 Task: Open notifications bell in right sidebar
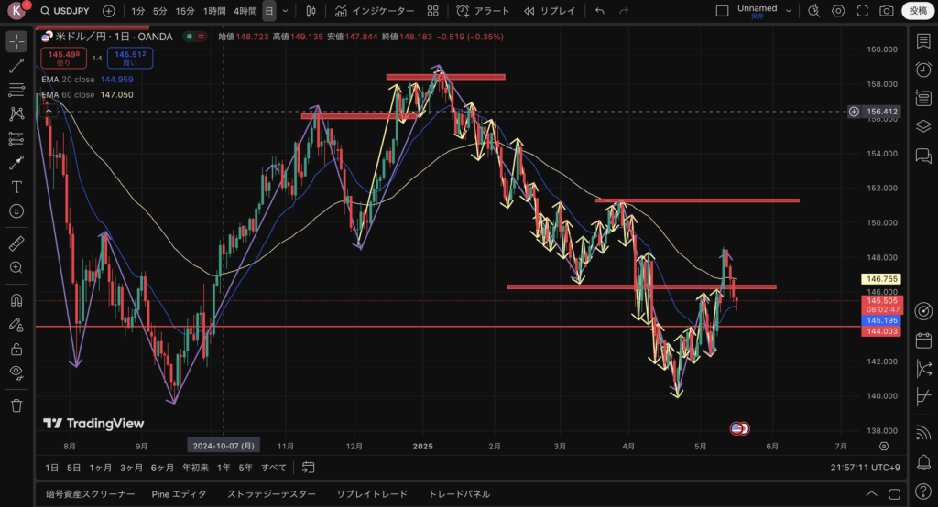923,462
